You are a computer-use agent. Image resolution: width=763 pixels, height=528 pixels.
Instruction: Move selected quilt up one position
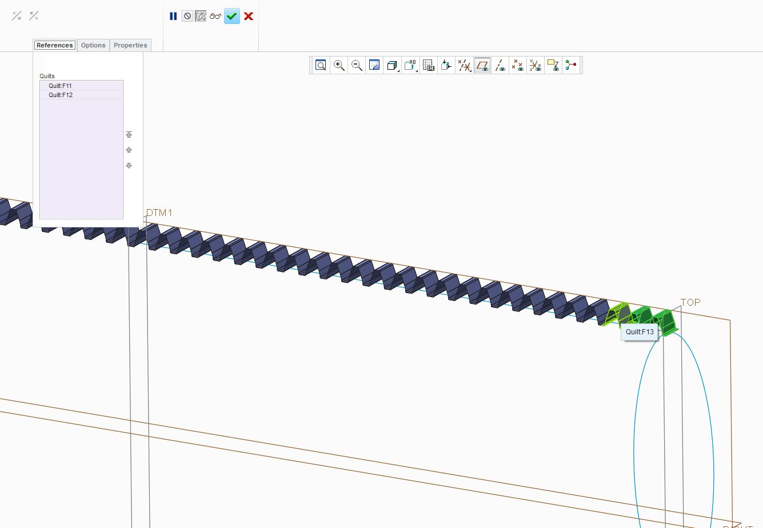pyautogui.click(x=129, y=150)
